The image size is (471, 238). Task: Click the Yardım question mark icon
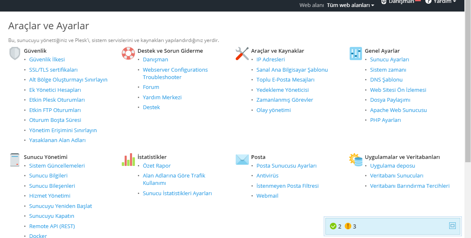(x=428, y=2)
